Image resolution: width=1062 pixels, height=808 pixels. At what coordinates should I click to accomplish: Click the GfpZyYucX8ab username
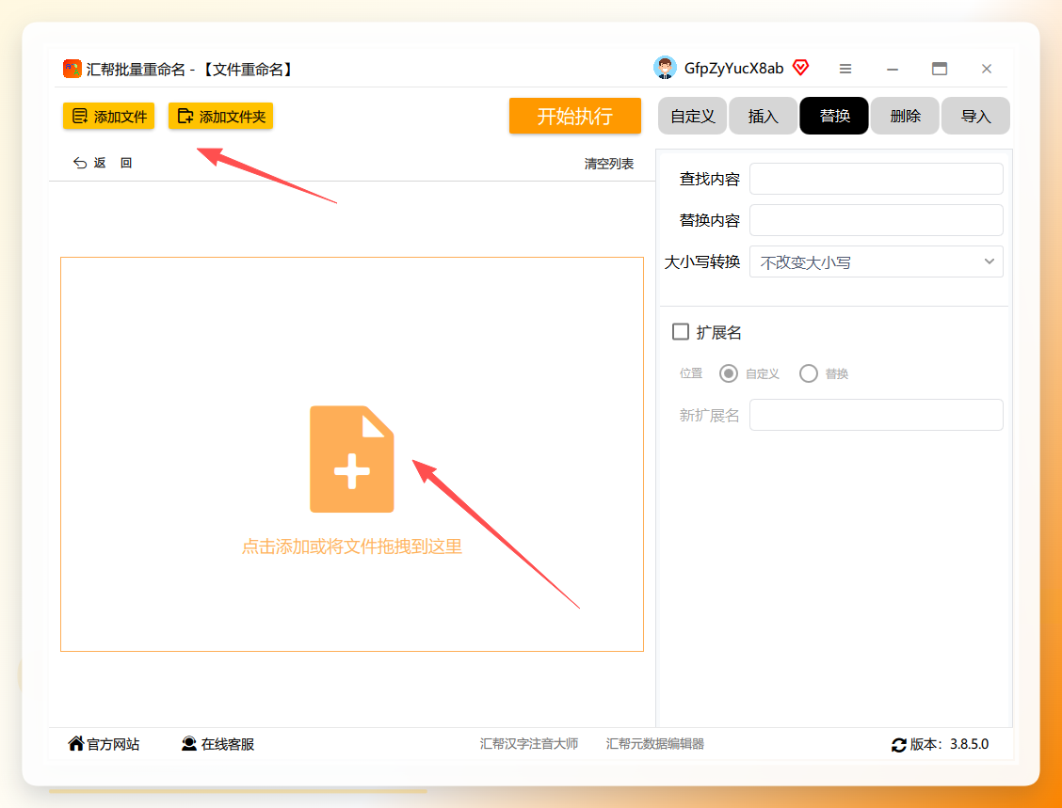(x=733, y=69)
